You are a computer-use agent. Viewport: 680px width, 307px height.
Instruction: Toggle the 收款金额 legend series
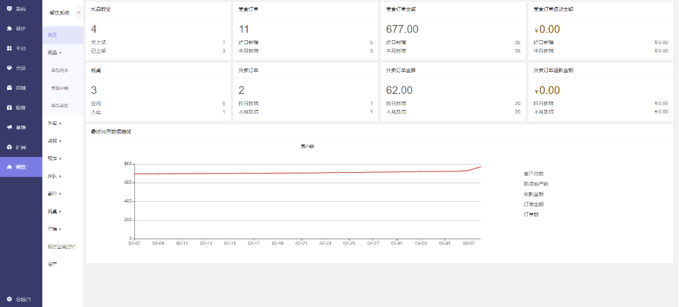(533, 194)
